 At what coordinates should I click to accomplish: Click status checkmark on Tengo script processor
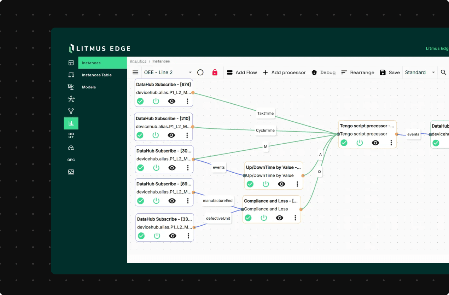pos(344,143)
